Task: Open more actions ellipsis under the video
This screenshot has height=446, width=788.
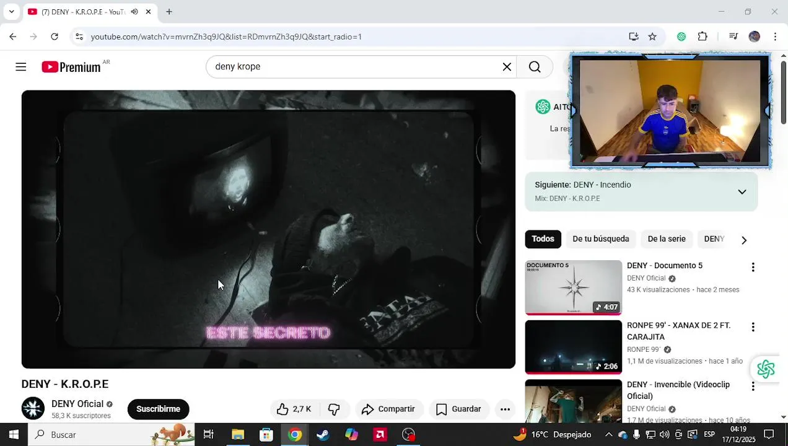Action: tap(505, 409)
